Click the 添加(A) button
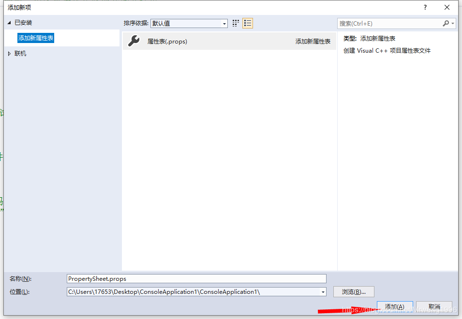This screenshot has width=462, height=319. tap(395, 307)
